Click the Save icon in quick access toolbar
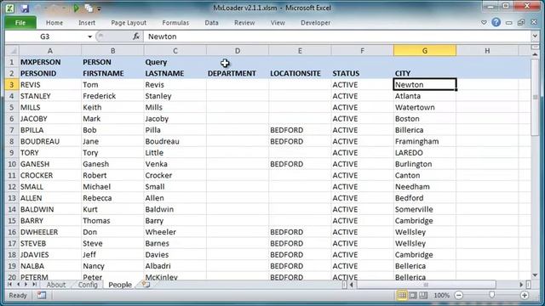545x306 pixels. tap(25, 8)
